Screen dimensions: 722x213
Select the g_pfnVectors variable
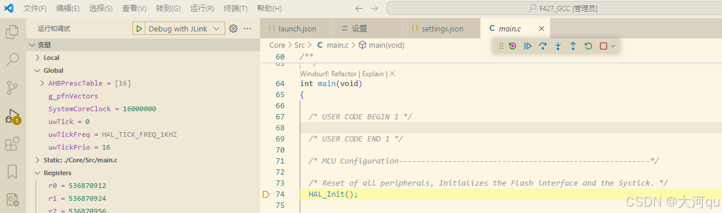click(x=73, y=96)
